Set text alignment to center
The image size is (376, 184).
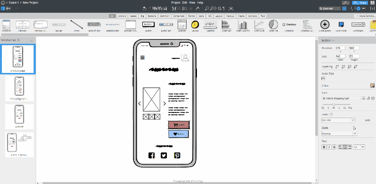[345, 147]
